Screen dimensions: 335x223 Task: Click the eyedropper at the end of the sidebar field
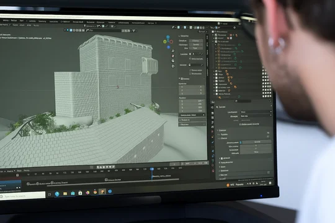[x=202, y=65]
